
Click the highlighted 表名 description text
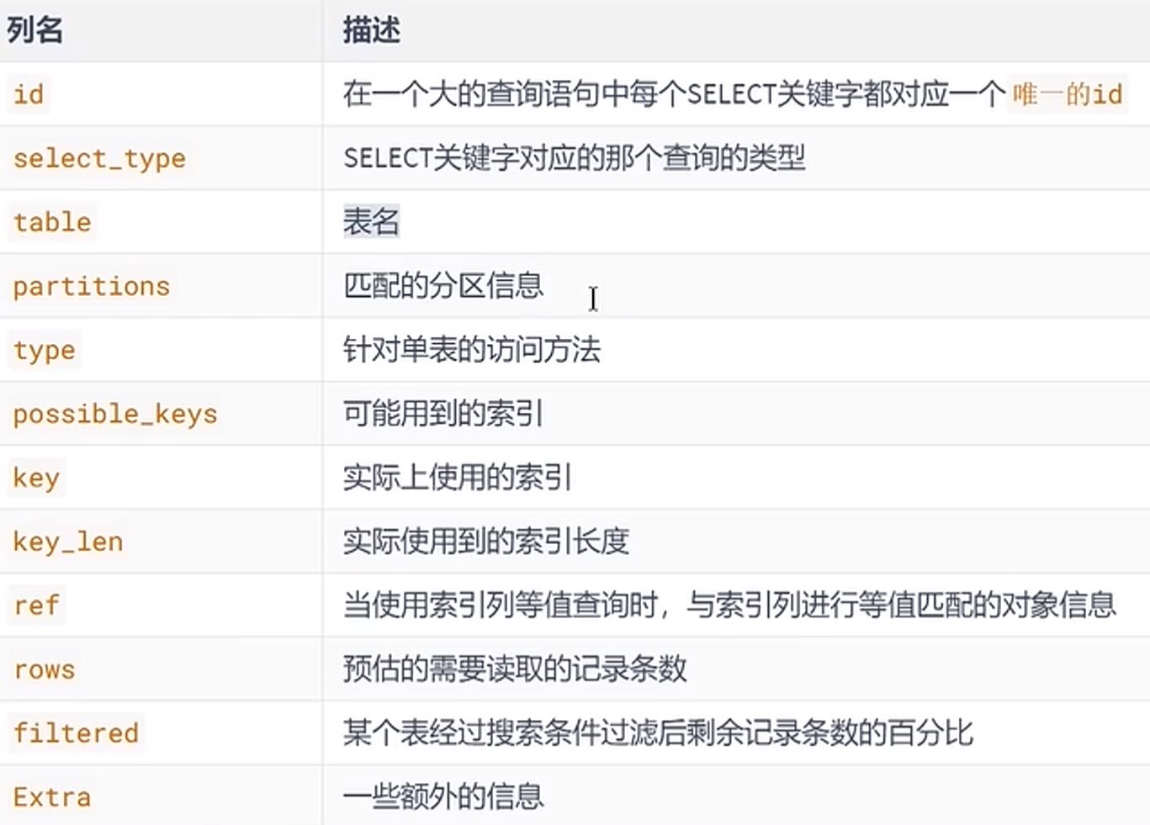pyautogui.click(x=371, y=222)
